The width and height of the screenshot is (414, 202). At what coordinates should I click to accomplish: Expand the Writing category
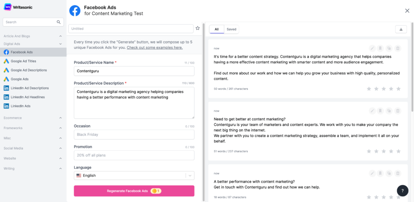(x=61, y=169)
